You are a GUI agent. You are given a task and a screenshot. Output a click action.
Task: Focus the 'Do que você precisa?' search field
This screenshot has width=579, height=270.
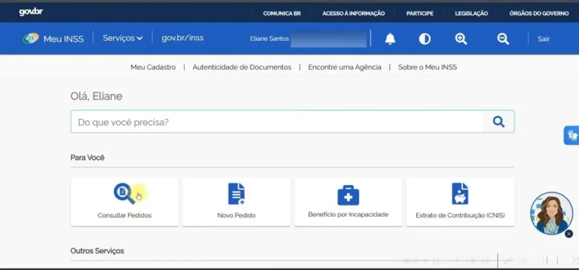[x=276, y=121]
